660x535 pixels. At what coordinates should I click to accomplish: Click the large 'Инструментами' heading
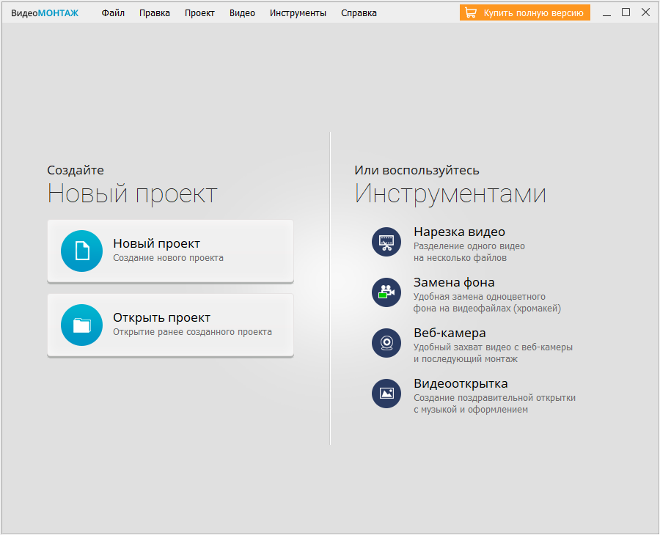(x=450, y=194)
